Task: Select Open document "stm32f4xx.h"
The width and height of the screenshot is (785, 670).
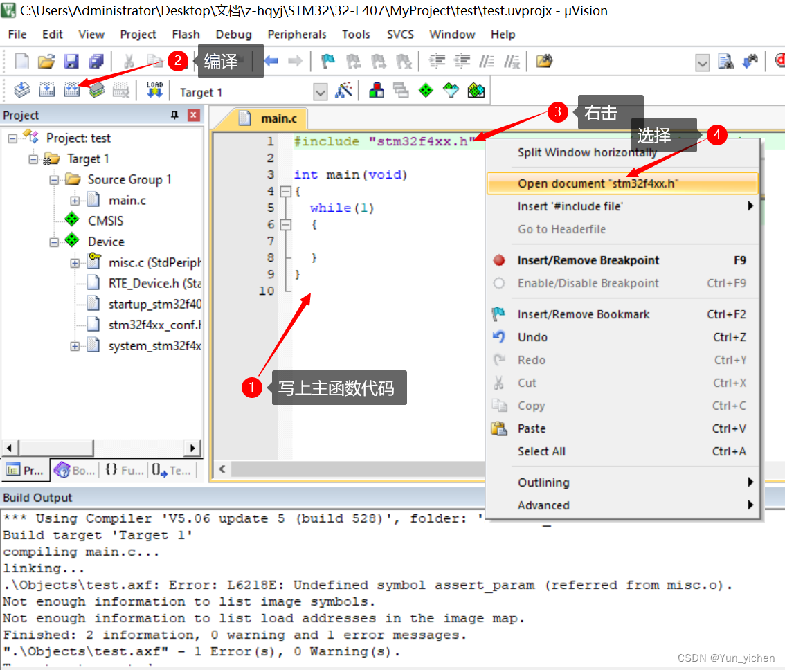Action: pos(623,184)
